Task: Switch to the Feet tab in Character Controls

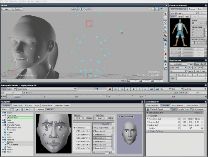Action: pos(187,17)
